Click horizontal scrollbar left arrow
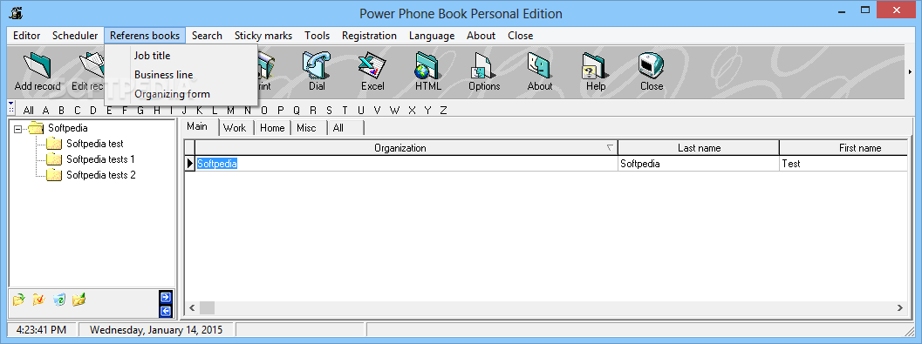This screenshot has height=344, width=922. [192, 307]
